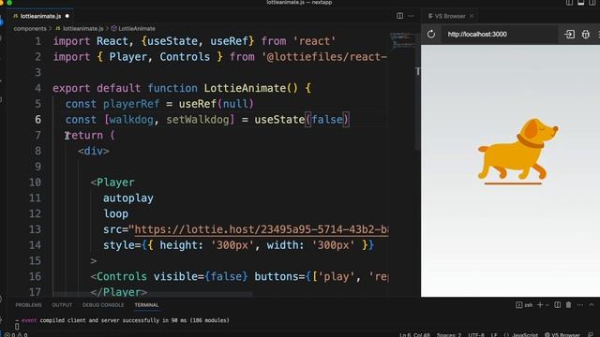600x337 pixels.
Task: Click the unsaved dot on lottieanimate.js tab
Action: (67, 16)
